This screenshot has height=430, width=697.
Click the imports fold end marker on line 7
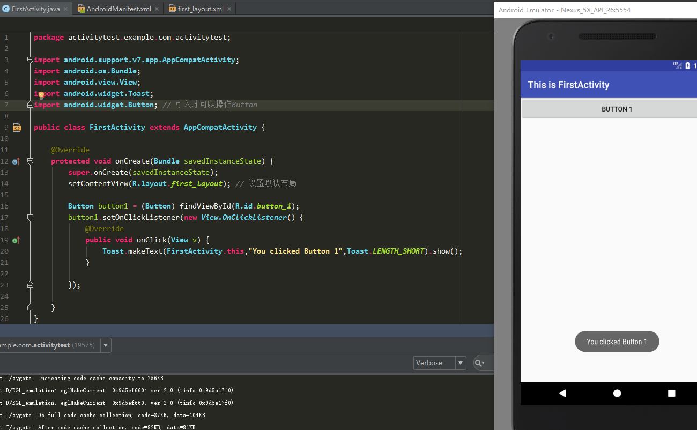[x=30, y=105]
